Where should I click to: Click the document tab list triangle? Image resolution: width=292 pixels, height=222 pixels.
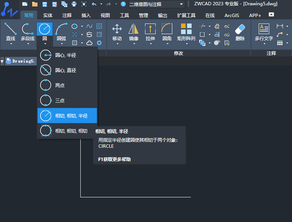(x=2, y=61)
